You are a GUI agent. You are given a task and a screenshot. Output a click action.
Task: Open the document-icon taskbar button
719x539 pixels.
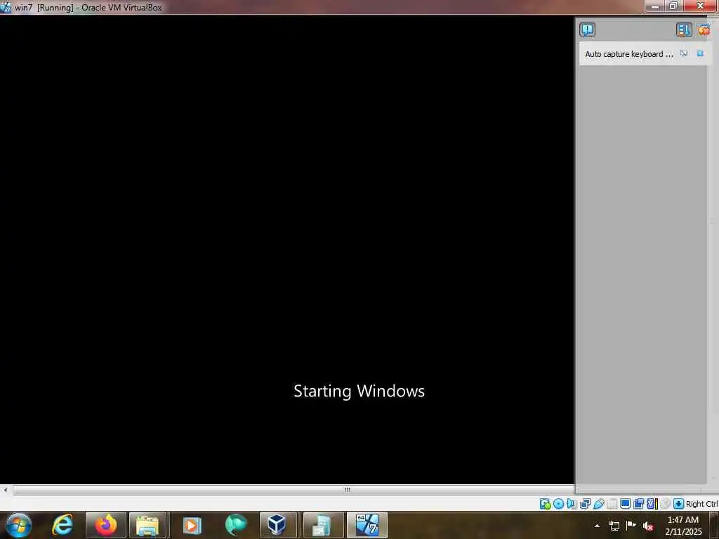pyautogui.click(x=323, y=525)
